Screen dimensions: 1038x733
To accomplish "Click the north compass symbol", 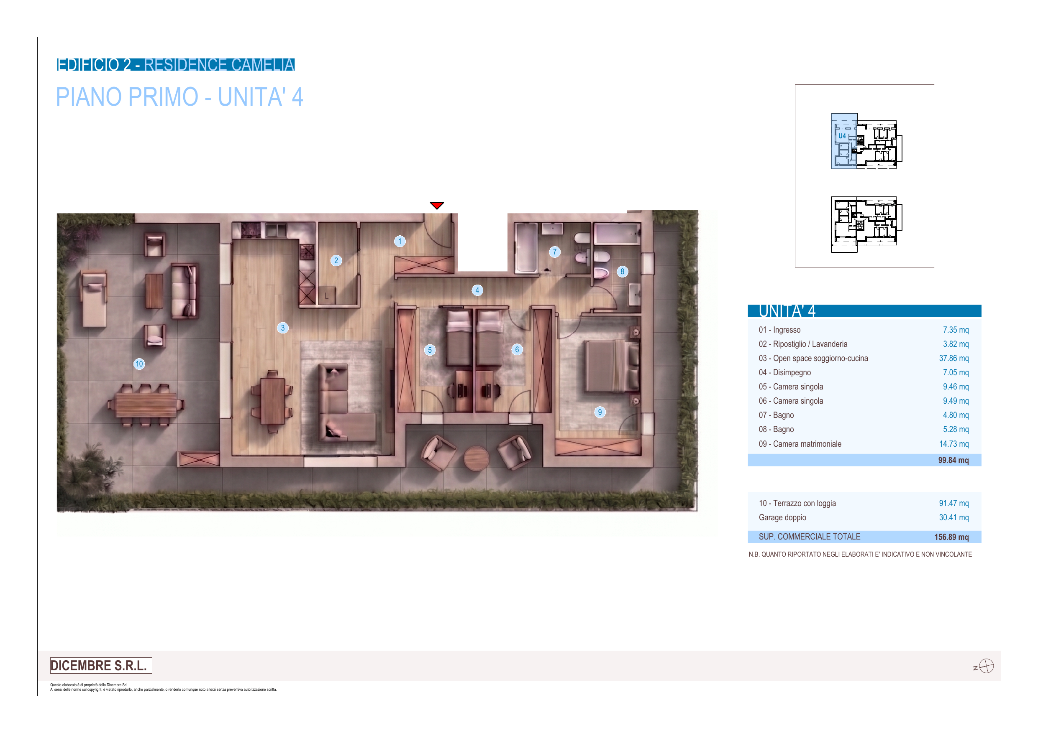I will click(984, 666).
